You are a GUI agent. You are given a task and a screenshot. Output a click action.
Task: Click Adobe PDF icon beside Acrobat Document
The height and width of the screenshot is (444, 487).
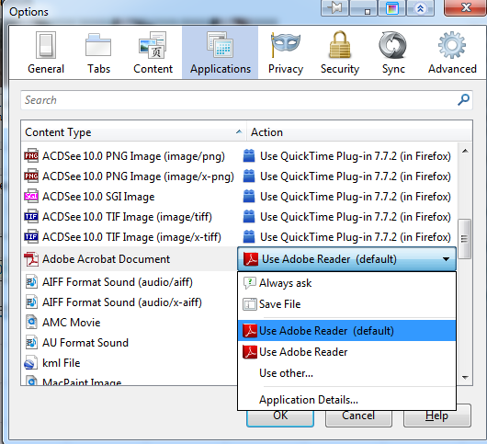point(31,259)
